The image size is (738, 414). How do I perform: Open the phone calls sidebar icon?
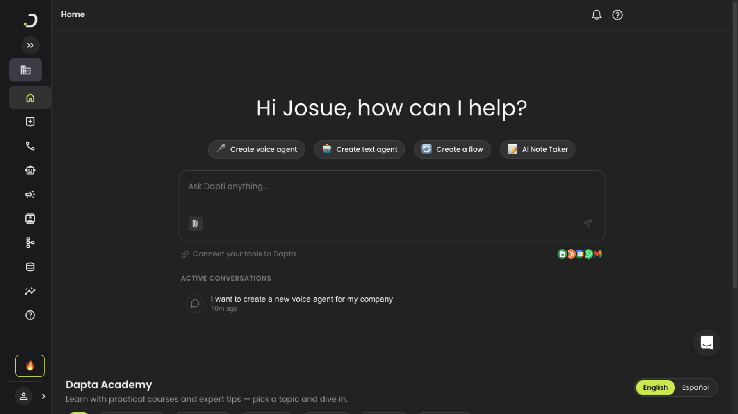[x=30, y=146]
